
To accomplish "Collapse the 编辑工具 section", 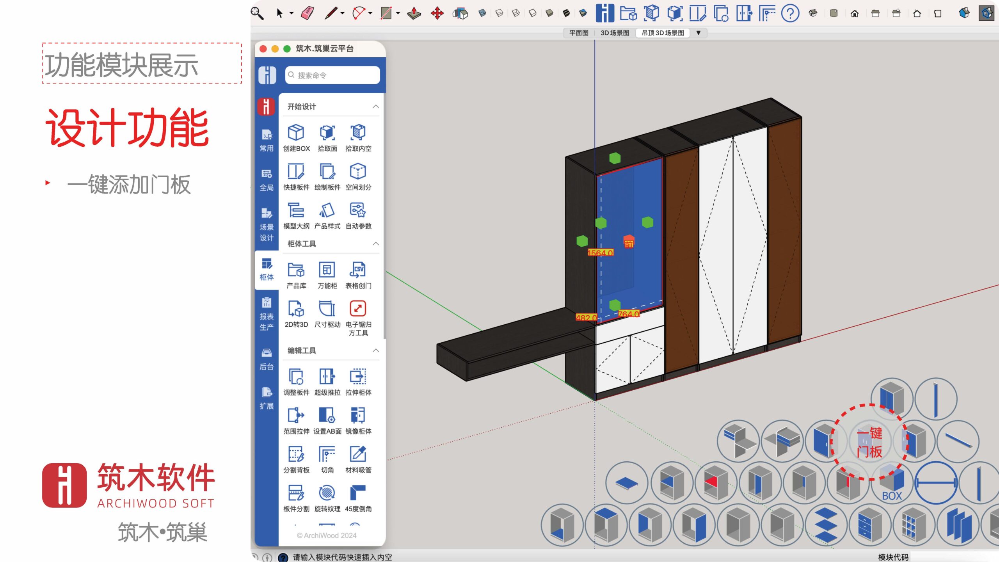I will [x=375, y=350].
